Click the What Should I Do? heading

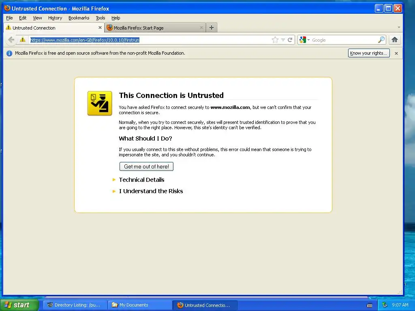tap(145, 138)
